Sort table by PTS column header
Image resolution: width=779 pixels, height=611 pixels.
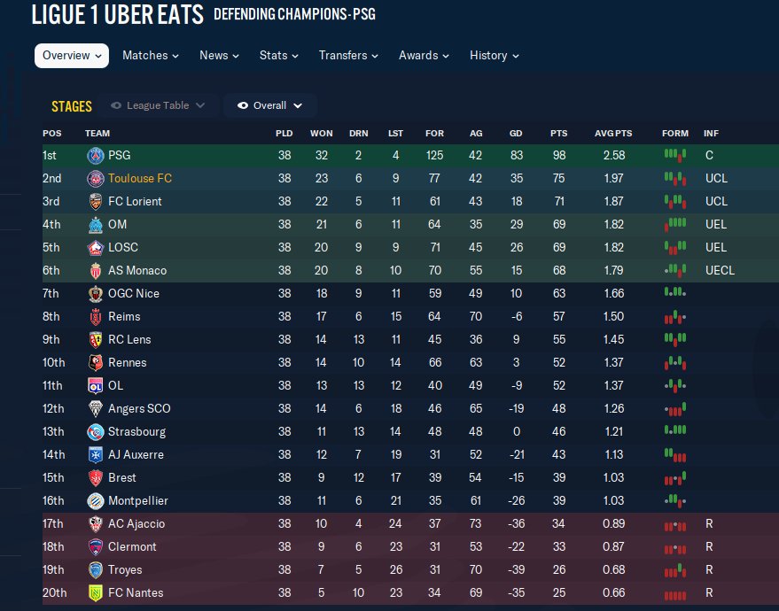coord(558,134)
